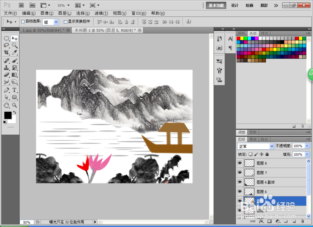Open the Character panel
This screenshot has width=313, height=227.
click(x=230, y=39)
